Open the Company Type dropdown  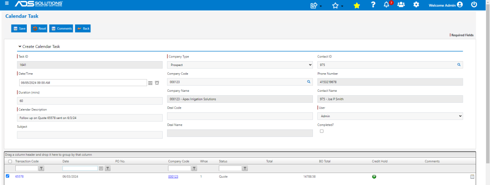[240, 65]
